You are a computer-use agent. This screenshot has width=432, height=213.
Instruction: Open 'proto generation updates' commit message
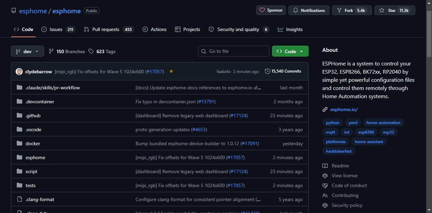point(163,130)
